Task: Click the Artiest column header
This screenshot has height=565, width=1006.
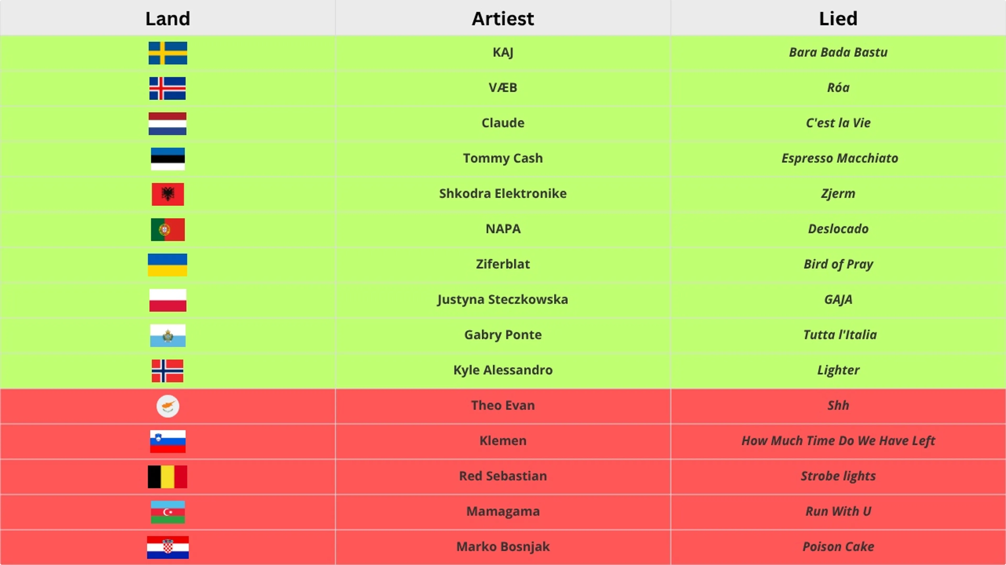Action: pyautogui.click(x=503, y=19)
